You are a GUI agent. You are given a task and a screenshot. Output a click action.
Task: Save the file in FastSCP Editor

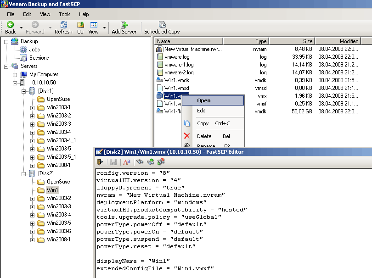[113, 161]
